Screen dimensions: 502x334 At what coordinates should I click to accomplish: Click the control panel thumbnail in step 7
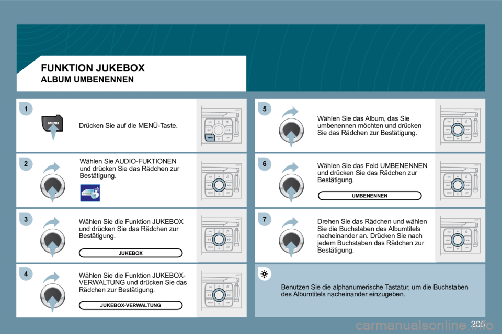pyautogui.click(x=460, y=235)
